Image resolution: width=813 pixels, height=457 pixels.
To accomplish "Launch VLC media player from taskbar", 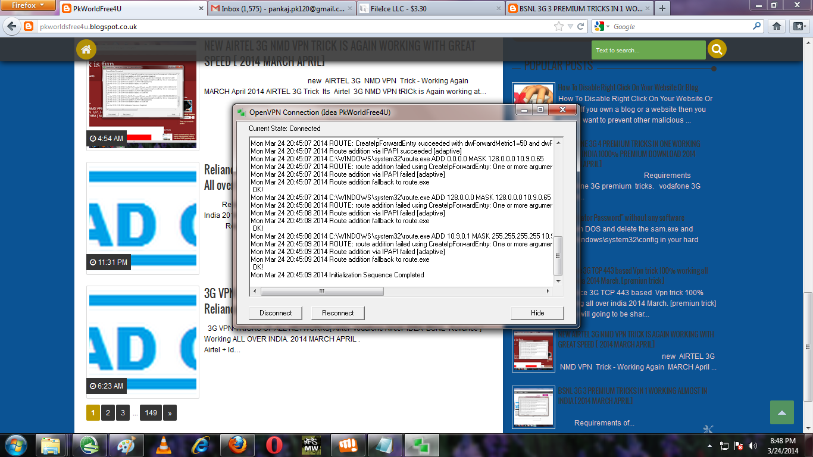I will [163, 445].
